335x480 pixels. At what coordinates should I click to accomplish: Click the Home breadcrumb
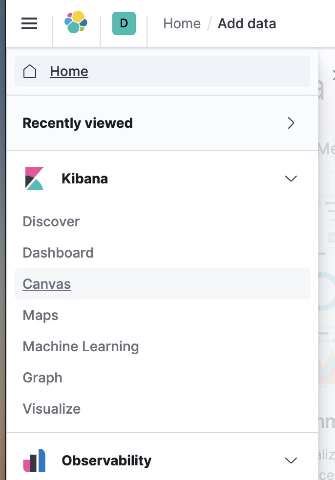pos(182,23)
